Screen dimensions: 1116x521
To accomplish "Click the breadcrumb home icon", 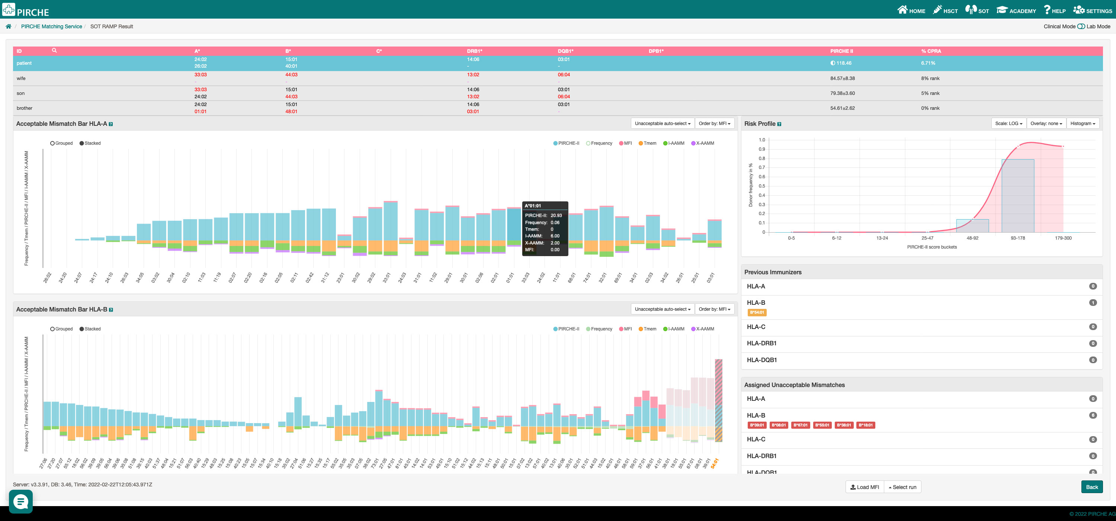I will tap(8, 26).
